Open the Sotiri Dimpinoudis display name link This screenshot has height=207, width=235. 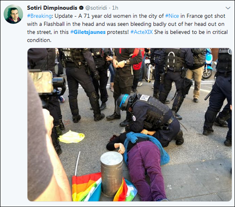pyautogui.click(x=52, y=8)
